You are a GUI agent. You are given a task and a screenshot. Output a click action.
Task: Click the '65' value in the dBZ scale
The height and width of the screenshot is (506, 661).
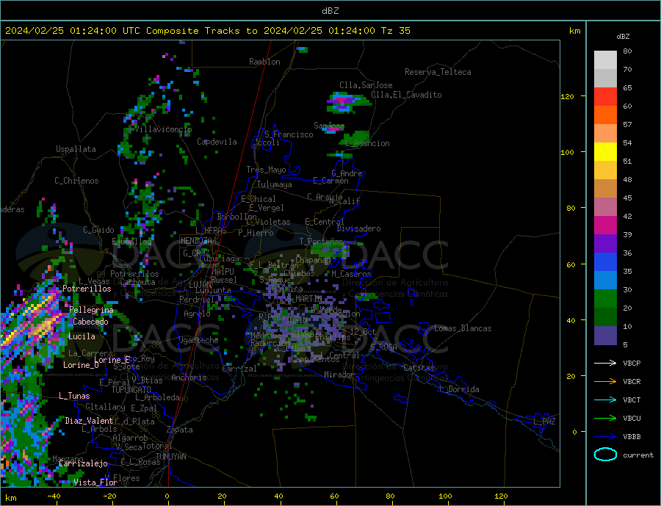pos(627,87)
